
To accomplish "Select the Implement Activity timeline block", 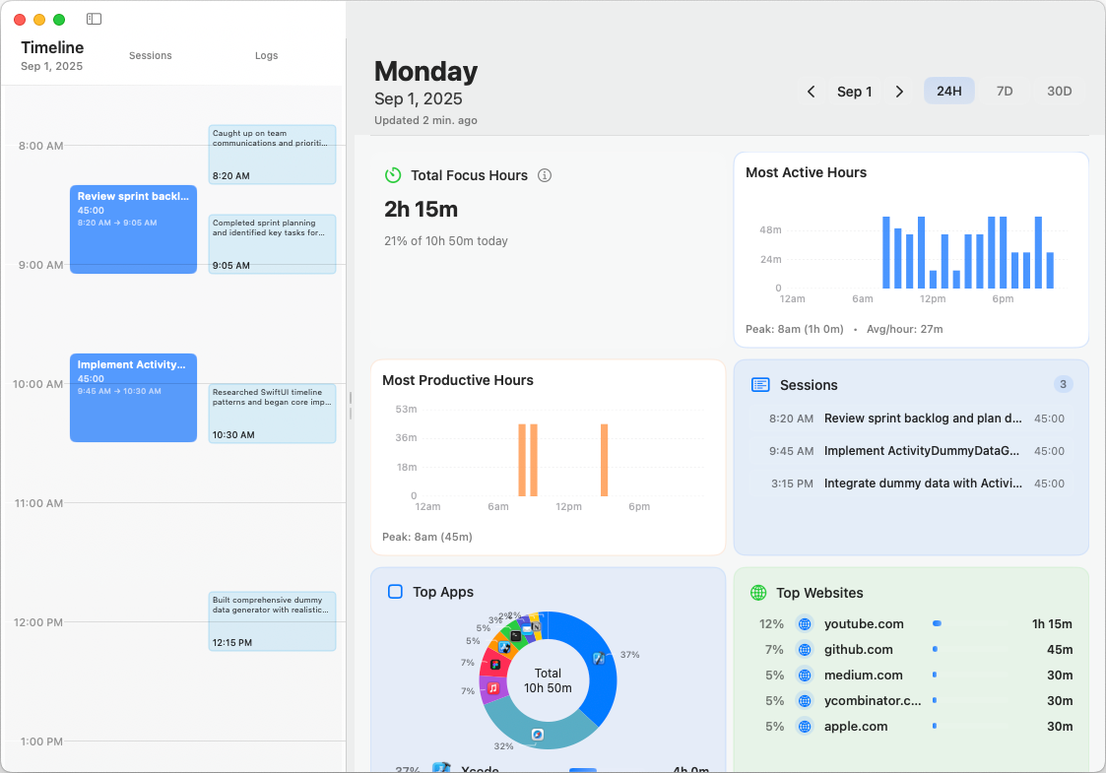I will 133,397.
